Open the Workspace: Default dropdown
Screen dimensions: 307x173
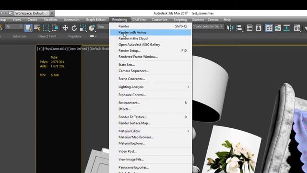pos(32,13)
